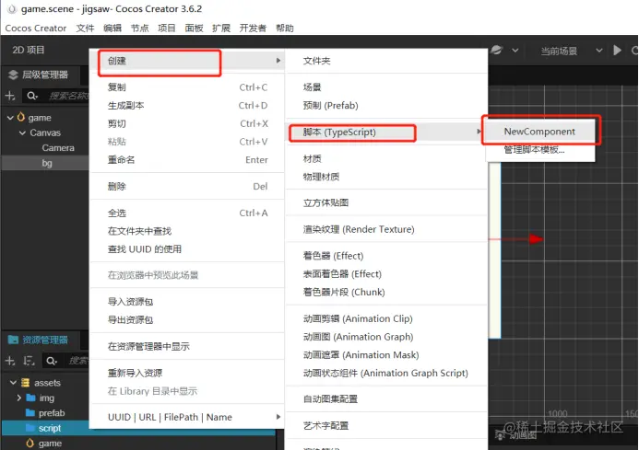Click the game scene asset flame icon
The width and height of the screenshot is (639, 450).
tap(30, 443)
